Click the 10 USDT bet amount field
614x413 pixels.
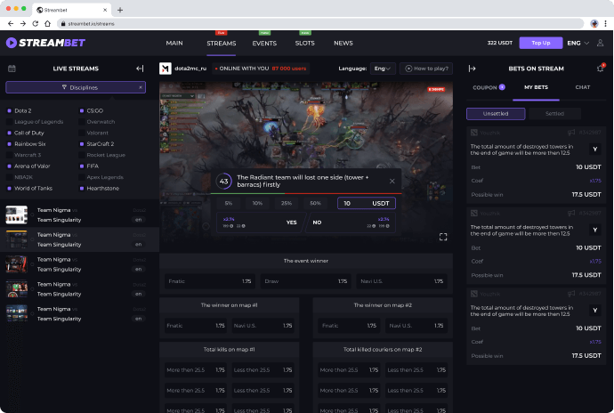pyautogui.click(x=366, y=203)
